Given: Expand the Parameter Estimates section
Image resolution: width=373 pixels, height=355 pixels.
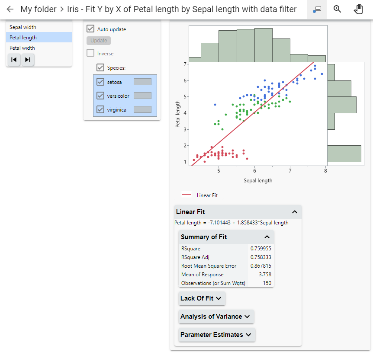Looking at the screenshot, I should coord(216,335).
